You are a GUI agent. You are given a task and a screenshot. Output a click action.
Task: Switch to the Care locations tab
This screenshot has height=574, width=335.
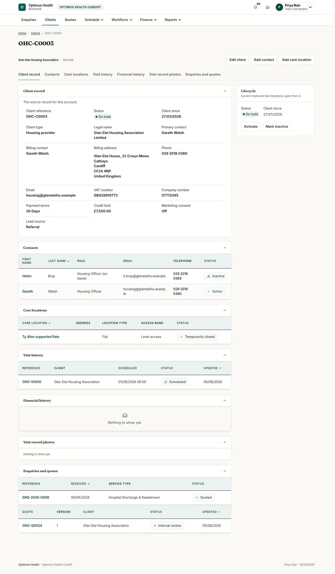[x=76, y=75]
